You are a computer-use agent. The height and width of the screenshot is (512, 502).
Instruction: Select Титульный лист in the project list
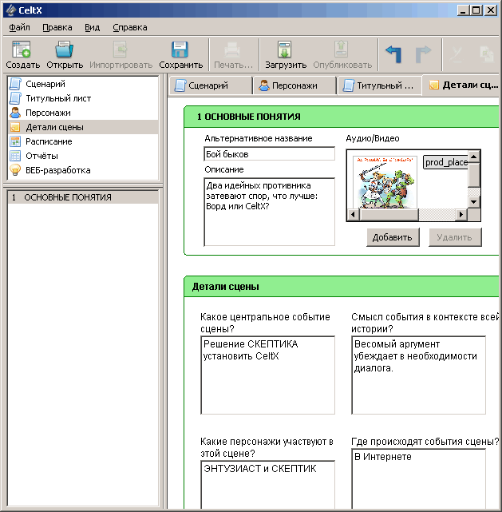click(x=83, y=98)
